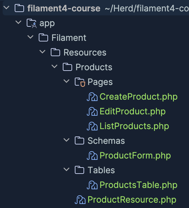Click the Pages folder icon with orange badge
This screenshot has width=189, height=208.
coord(80,82)
